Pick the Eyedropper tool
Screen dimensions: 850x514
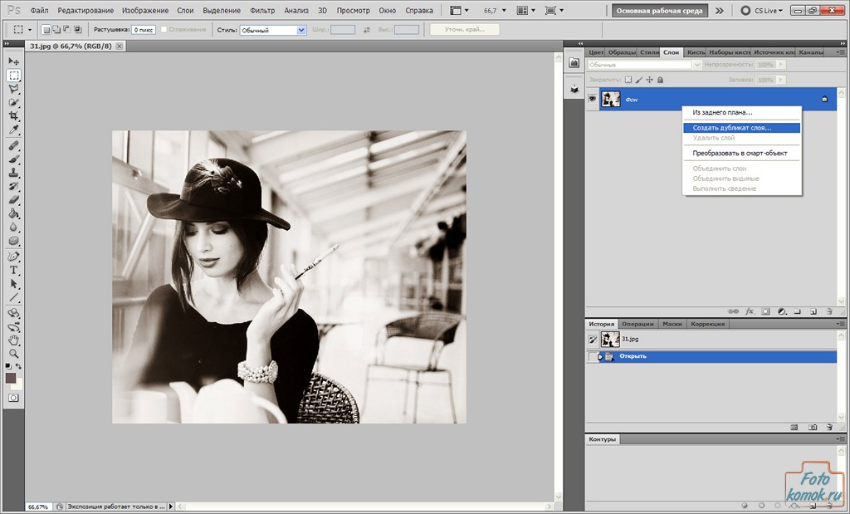point(13,130)
